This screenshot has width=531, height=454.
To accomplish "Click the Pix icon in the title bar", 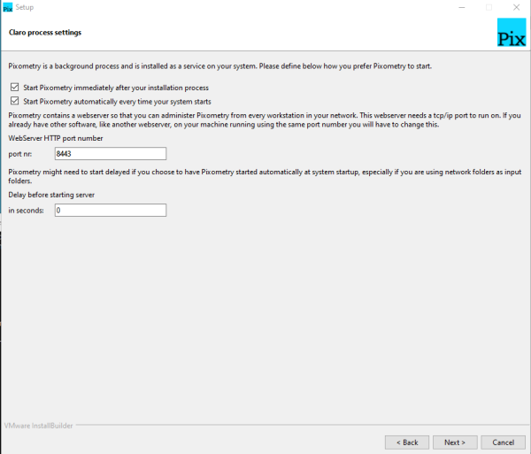I will pos(7,7).
